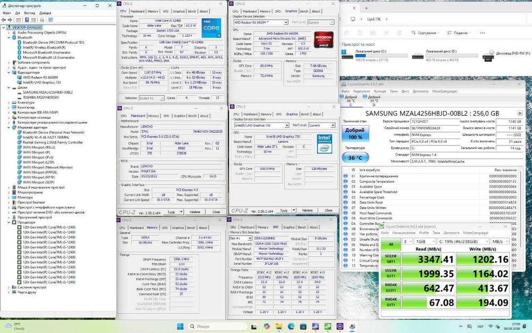The width and height of the screenshot is (532, 333).
Task: Open drive C: 19% dropdown in CrystalDiskMark
Action: [x=463, y=241]
